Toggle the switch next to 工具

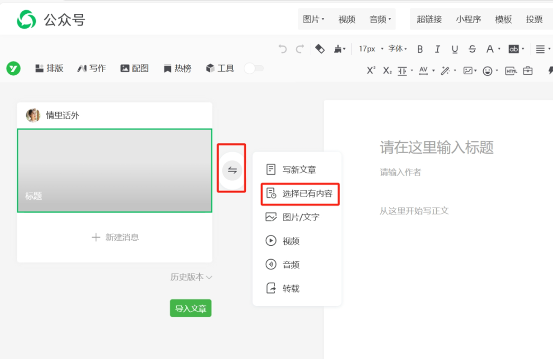click(254, 68)
